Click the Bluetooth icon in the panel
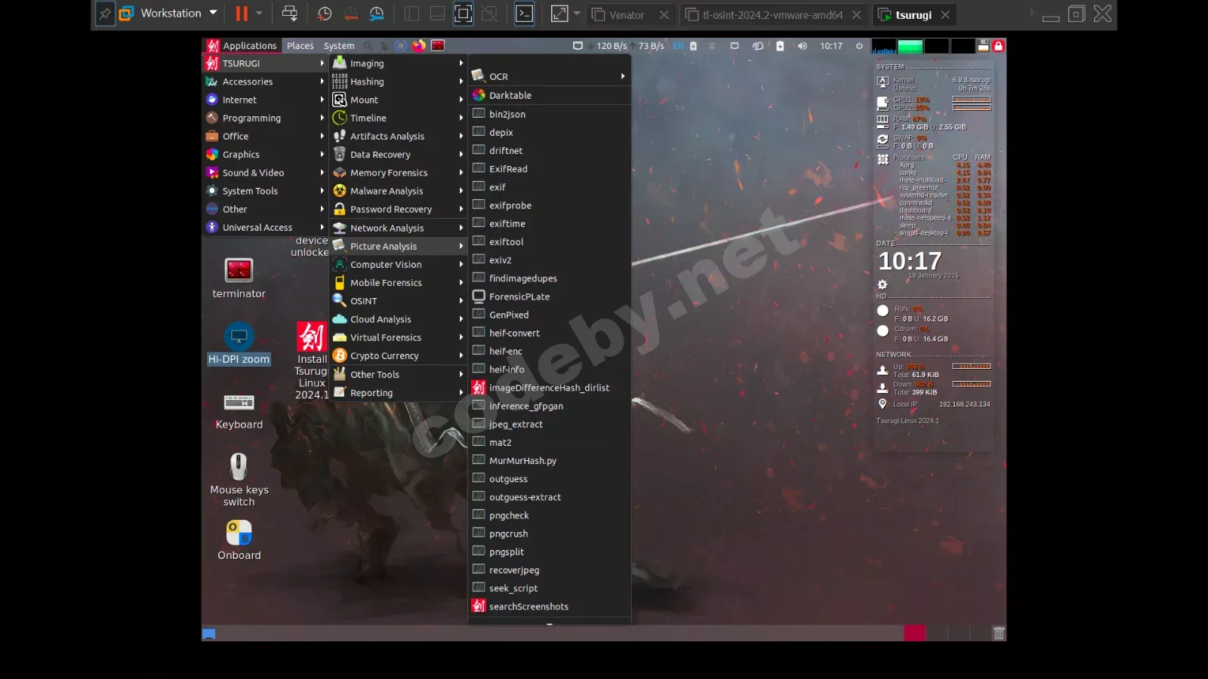Screen dimensions: 1208x679 [x=711, y=46]
